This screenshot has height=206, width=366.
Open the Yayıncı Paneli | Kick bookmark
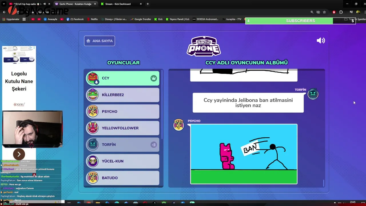[x=178, y=19]
